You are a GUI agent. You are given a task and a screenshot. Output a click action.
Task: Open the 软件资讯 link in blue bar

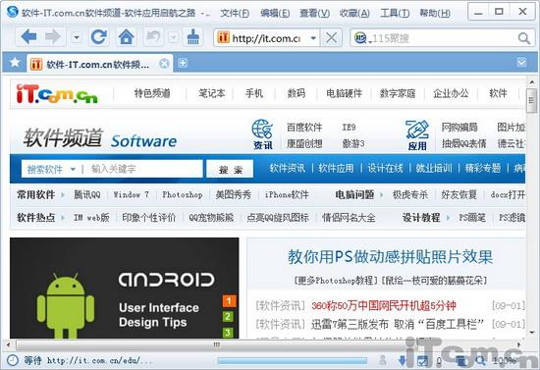288,168
